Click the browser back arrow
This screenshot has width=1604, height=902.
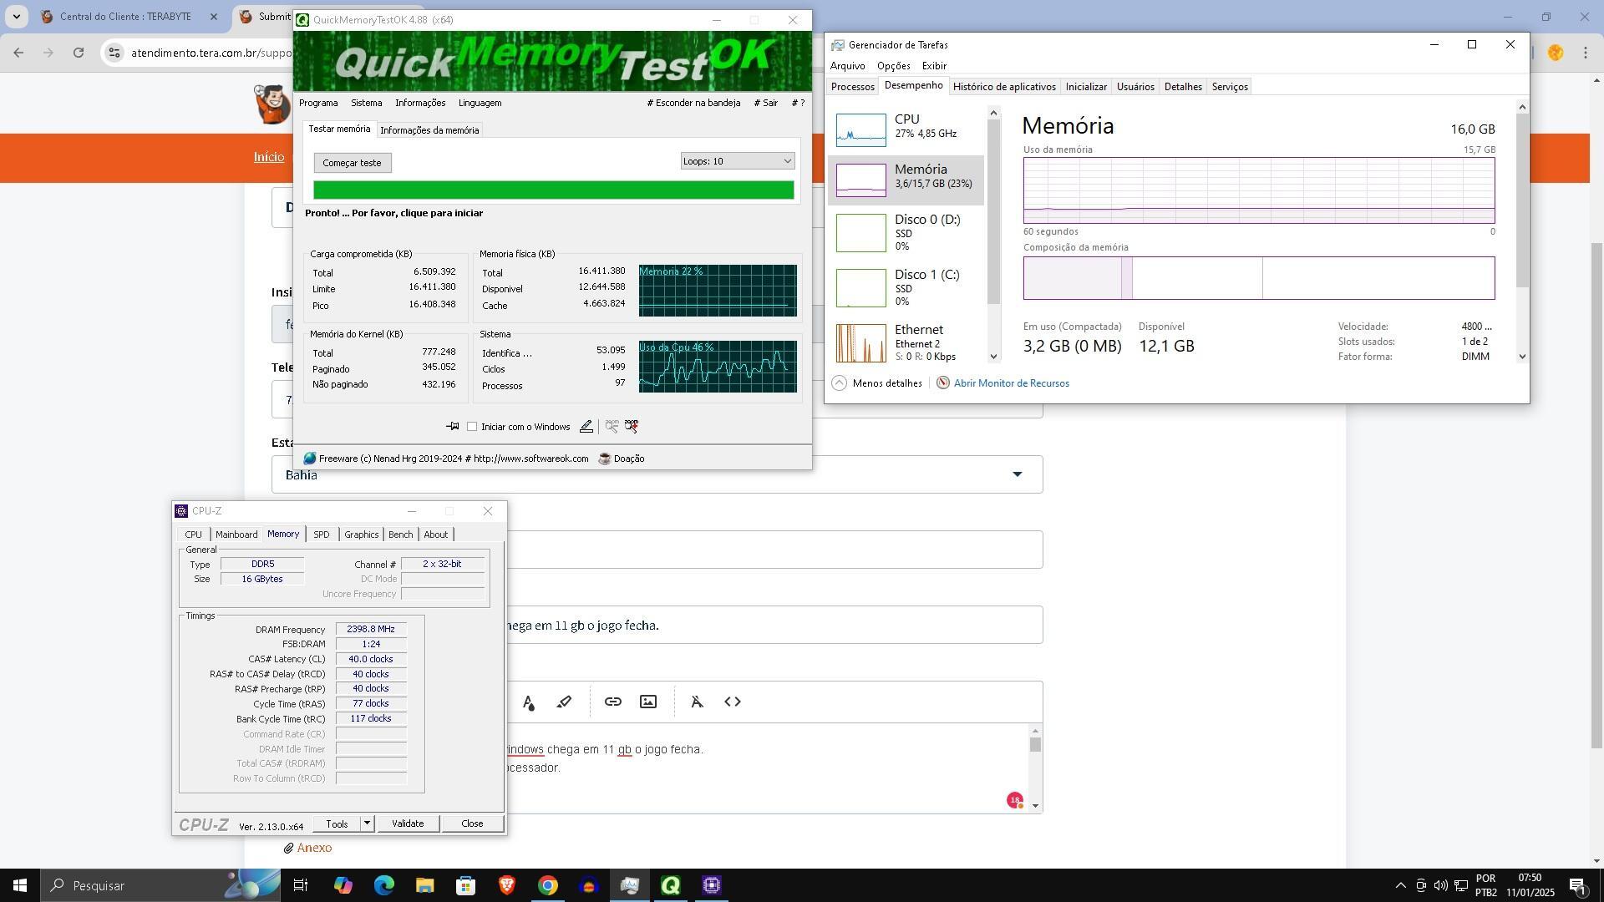tap(18, 53)
